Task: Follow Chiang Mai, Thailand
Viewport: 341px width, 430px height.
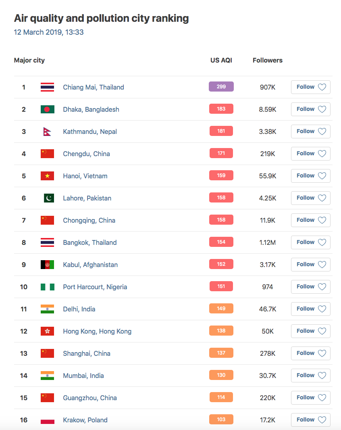Action: [x=310, y=87]
